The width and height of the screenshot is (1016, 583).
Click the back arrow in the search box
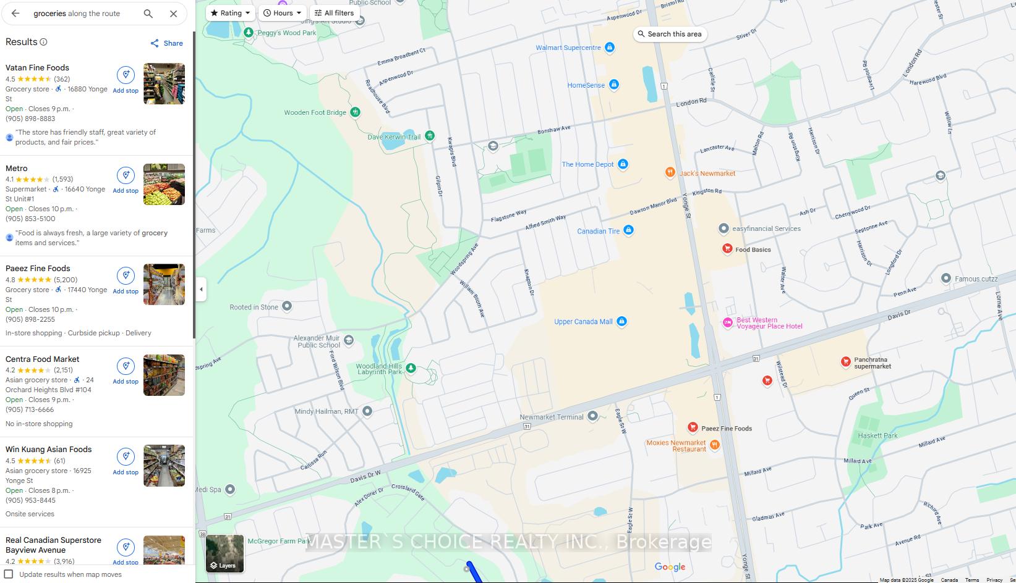[15, 13]
